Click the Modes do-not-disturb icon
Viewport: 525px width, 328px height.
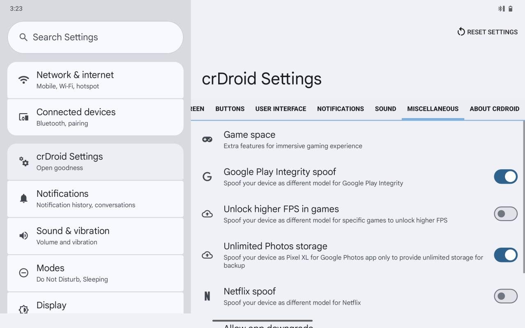pos(24,273)
